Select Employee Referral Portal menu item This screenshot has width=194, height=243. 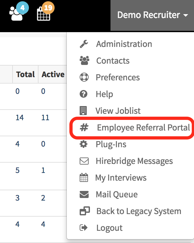point(143,128)
